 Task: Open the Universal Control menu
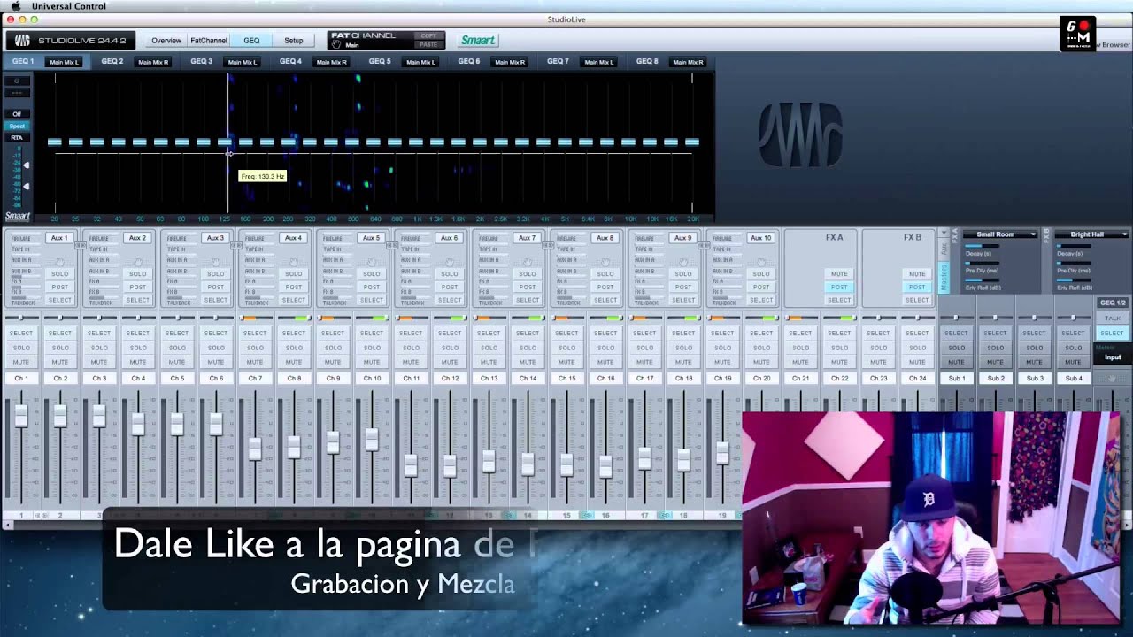click(69, 6)
